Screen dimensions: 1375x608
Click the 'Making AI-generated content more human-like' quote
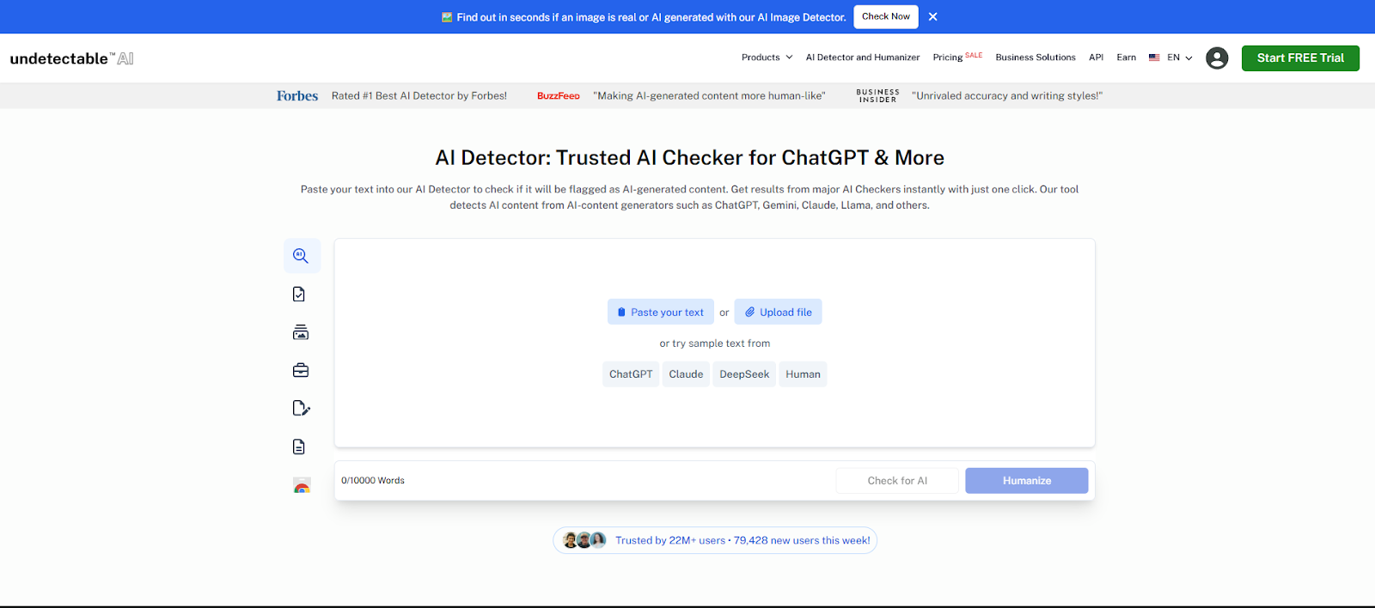pyautogui.click(x=709, y=95)
